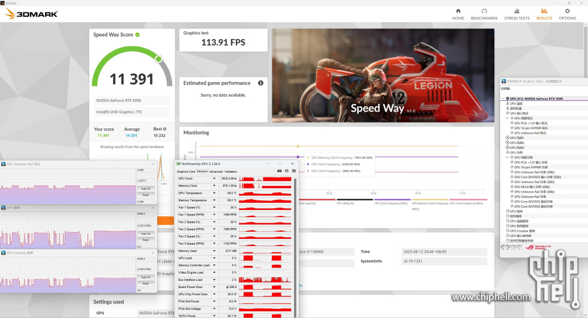Open GPU Load sensor dropdown
This screenshot has height=318, width=588.
point(214,258)
